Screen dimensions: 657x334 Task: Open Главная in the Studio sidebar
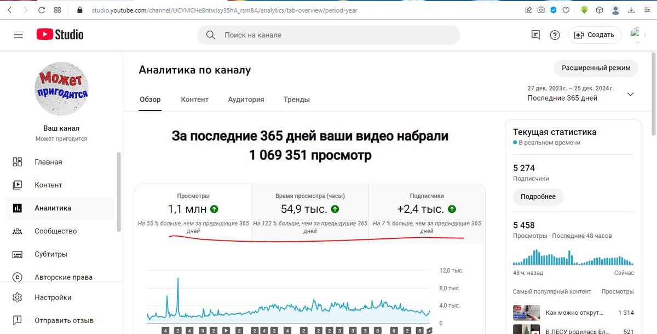click(x=49, y=162)
